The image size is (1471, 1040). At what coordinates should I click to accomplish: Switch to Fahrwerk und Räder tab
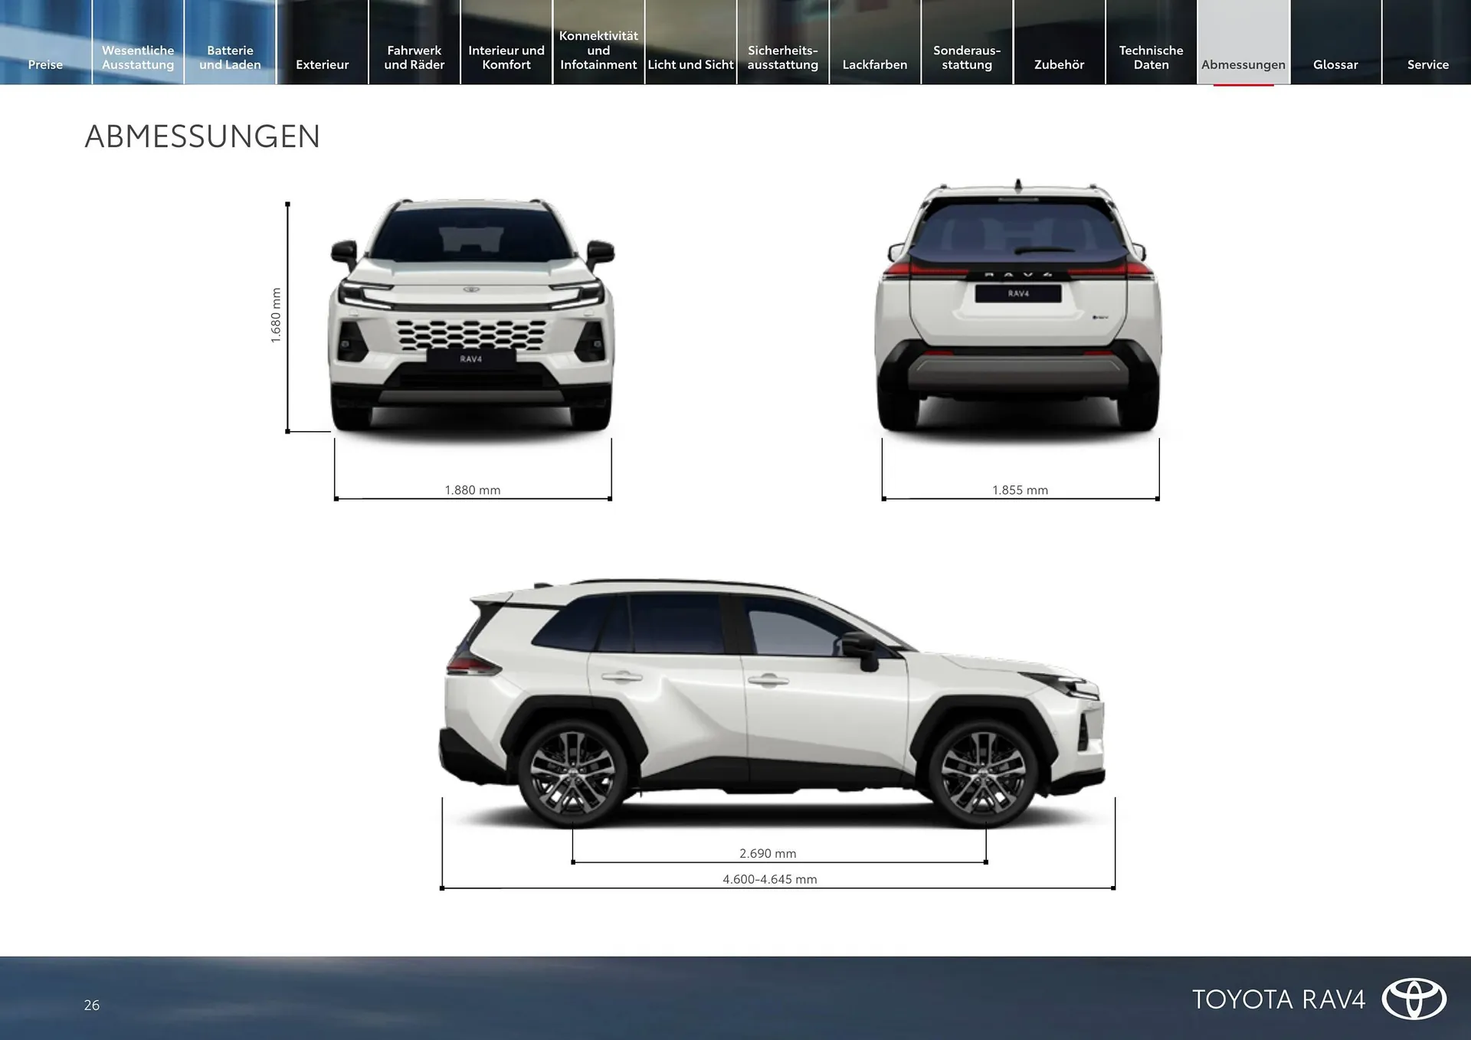[414, 57]
